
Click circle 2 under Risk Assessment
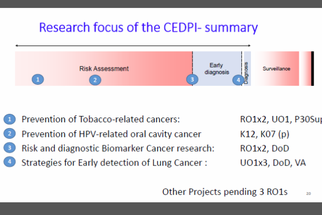95,80
